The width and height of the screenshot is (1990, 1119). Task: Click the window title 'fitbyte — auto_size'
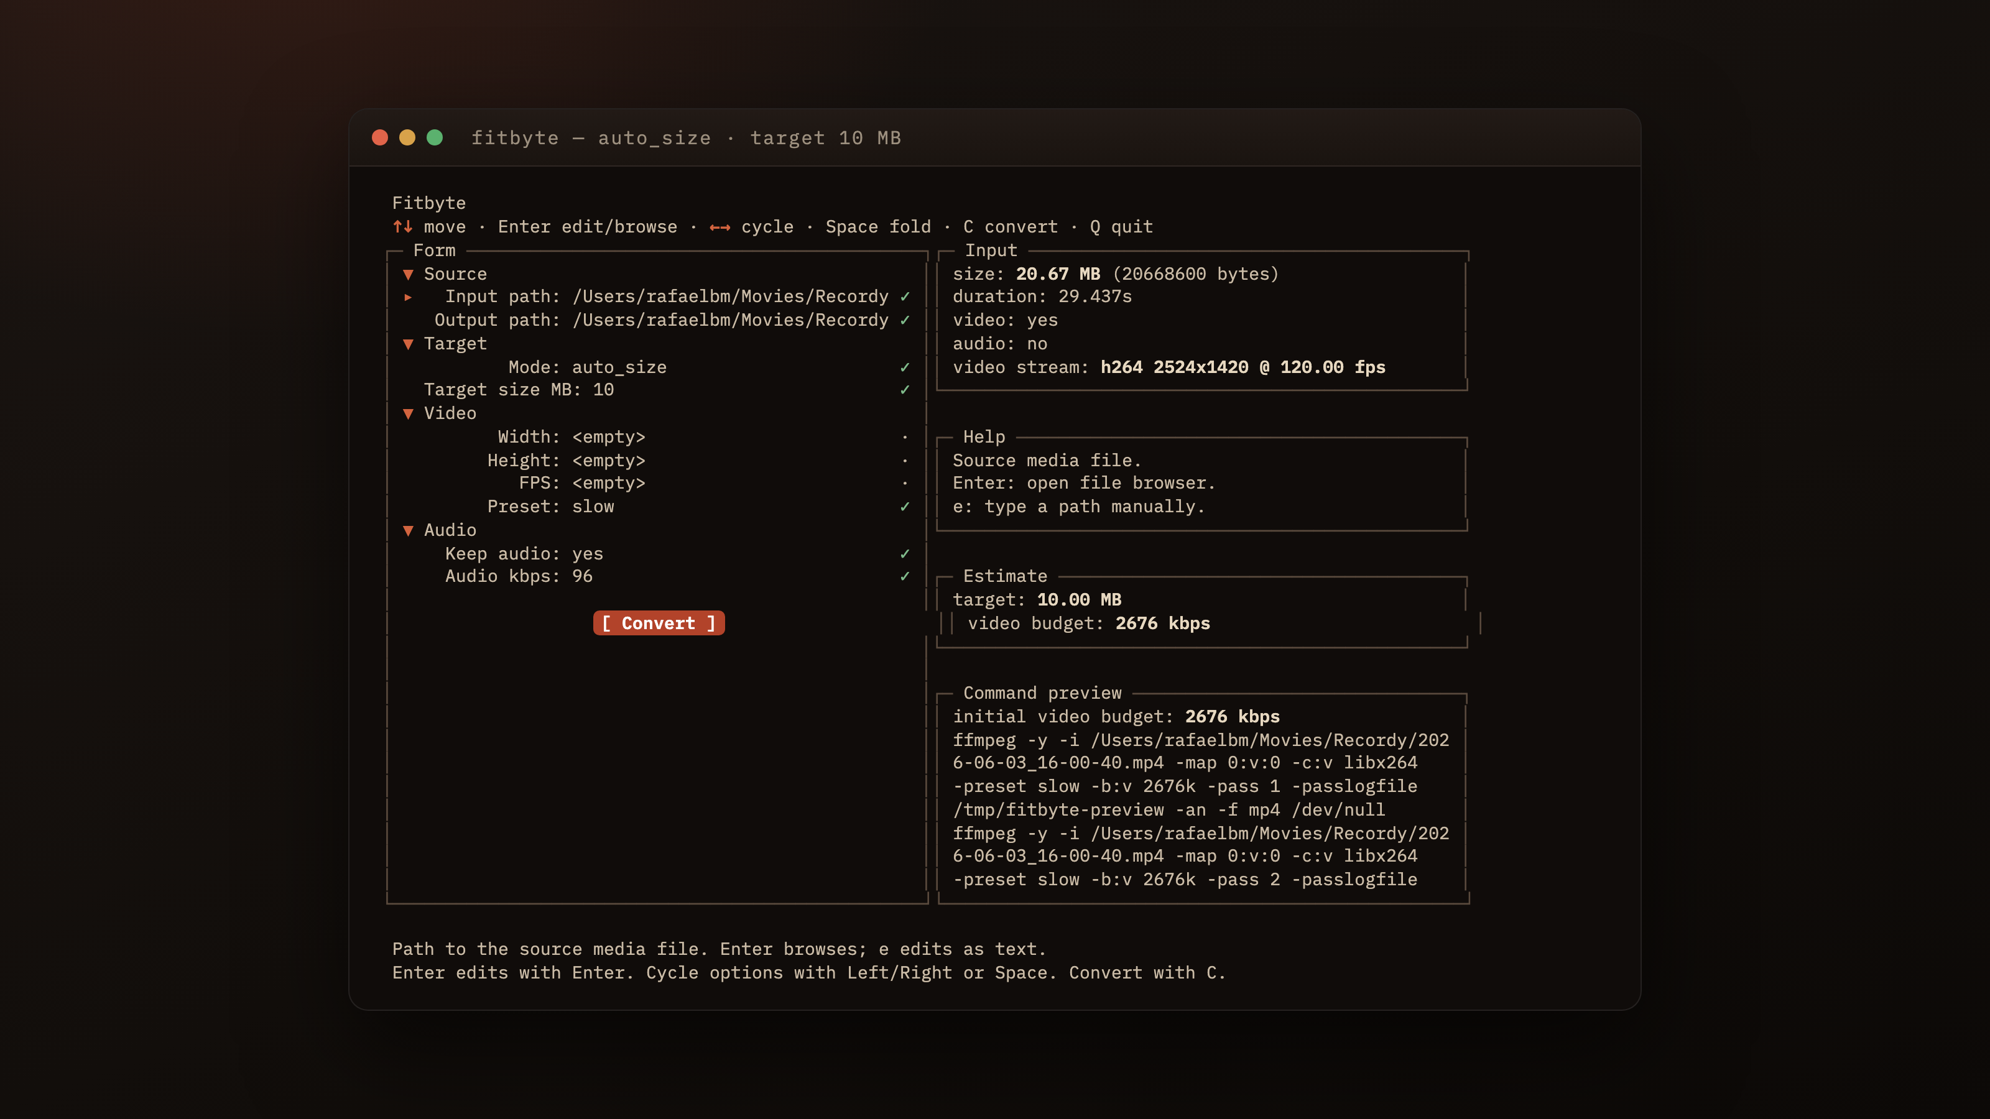tap(591, 137)
